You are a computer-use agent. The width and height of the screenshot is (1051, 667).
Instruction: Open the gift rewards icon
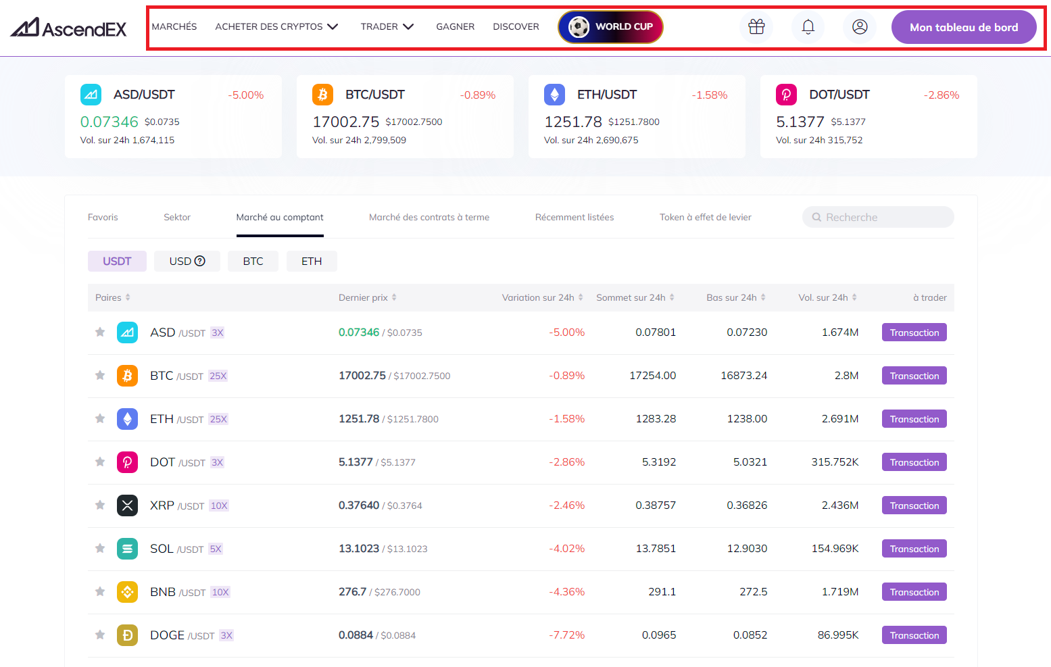(756, 27)
